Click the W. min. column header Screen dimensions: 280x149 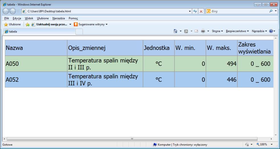pyautogui.click(x=190, y=48)
